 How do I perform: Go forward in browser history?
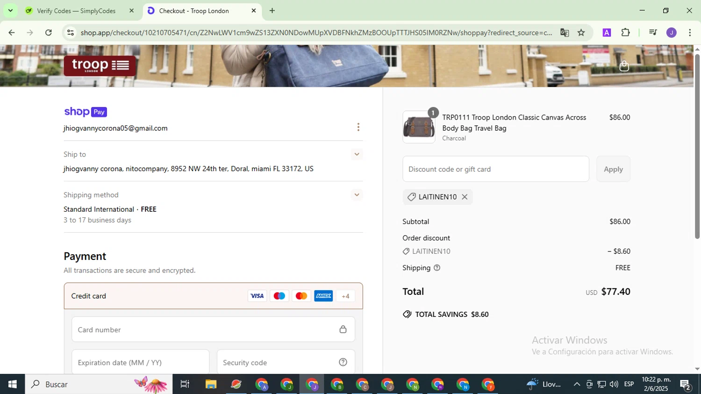coord(30,32)
